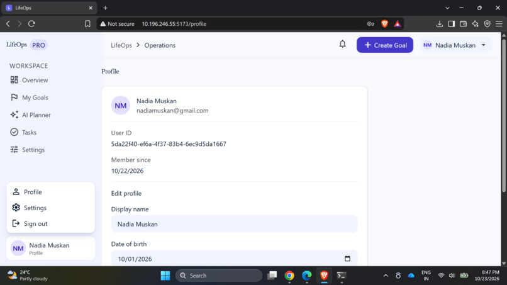Open the date picker calendar icon
507x285 pixels.
tap(347, 259)
